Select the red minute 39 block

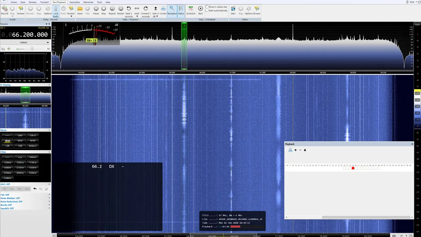[x=353, y=168]
